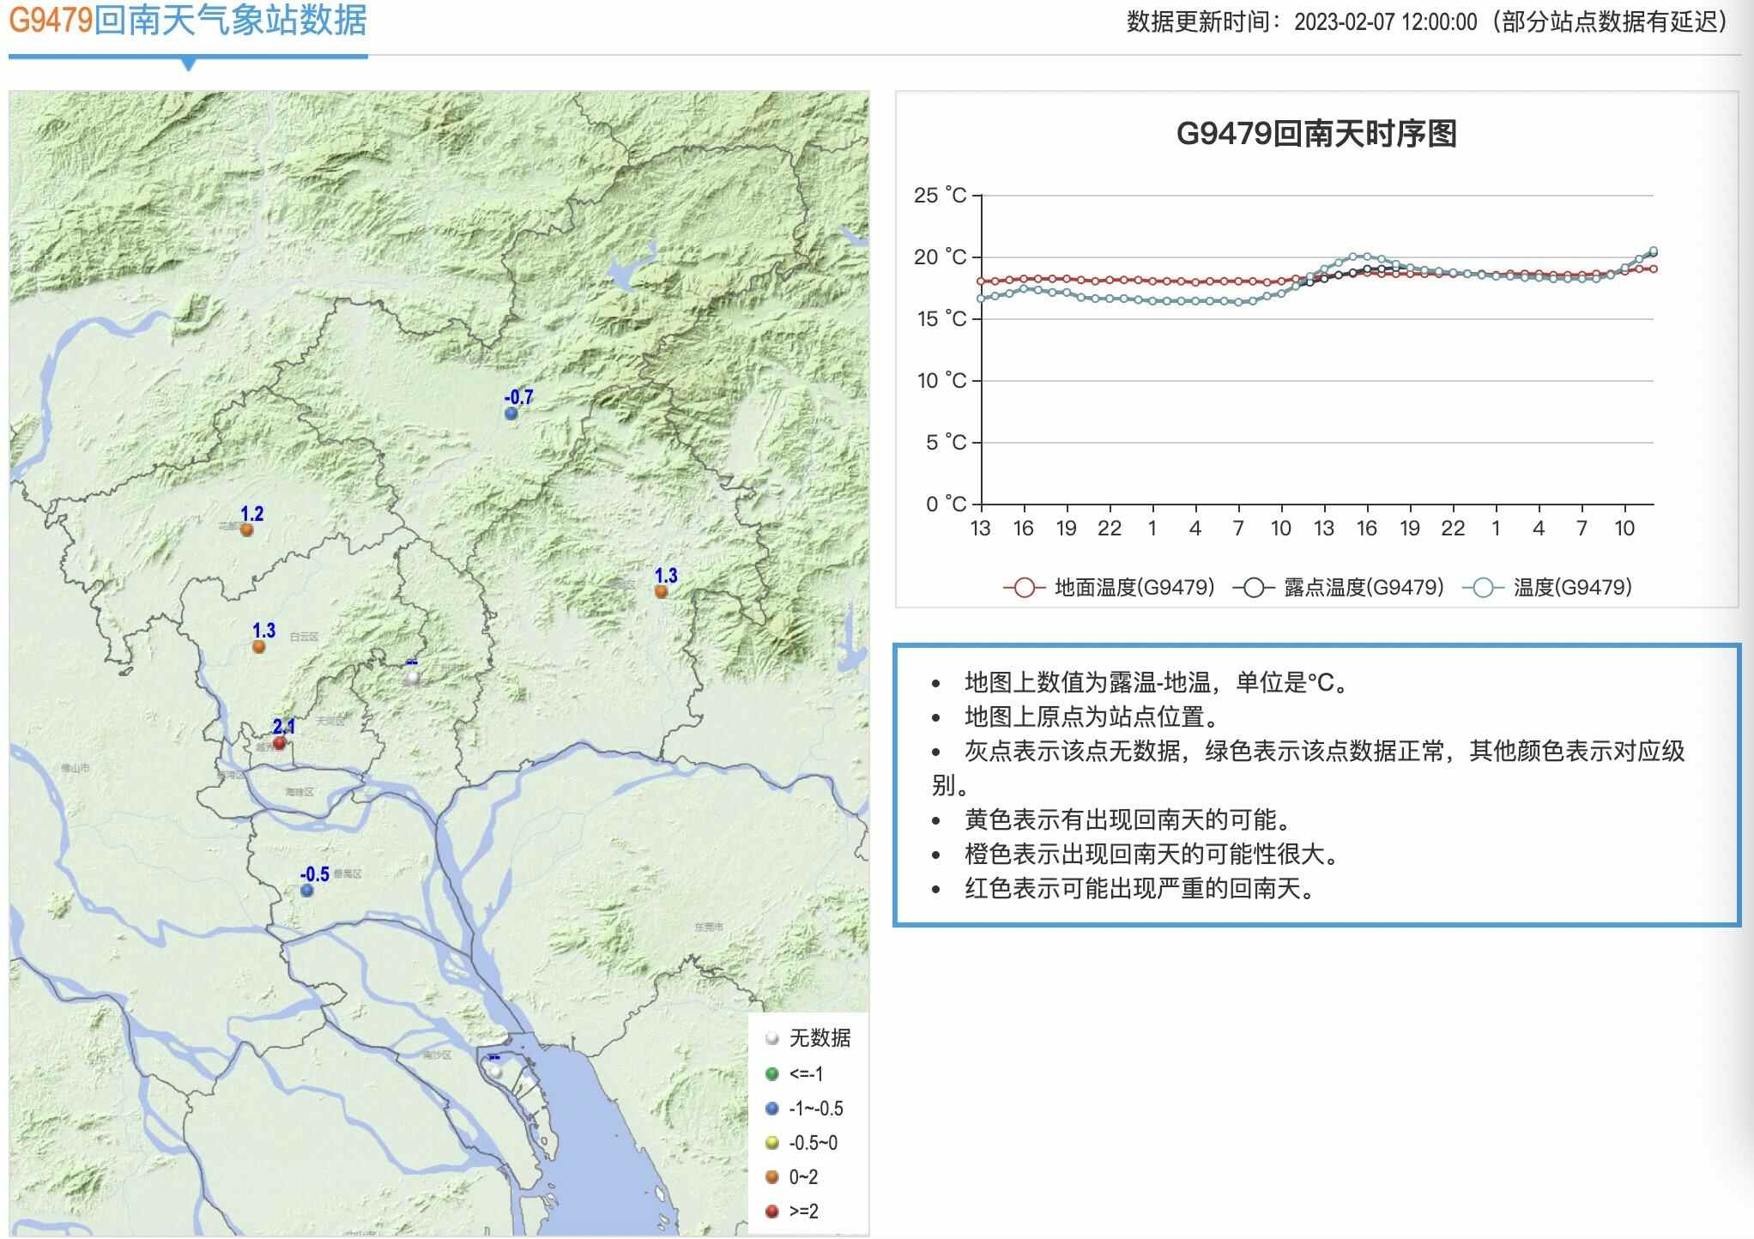The height and width of the screenshot is (1239, 1754).
Task: Click the orange station marker labeled 1.2
Action: click(x=247, y=530)
